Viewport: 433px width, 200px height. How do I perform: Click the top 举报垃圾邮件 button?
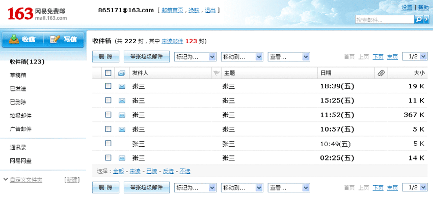coord(147,57)
